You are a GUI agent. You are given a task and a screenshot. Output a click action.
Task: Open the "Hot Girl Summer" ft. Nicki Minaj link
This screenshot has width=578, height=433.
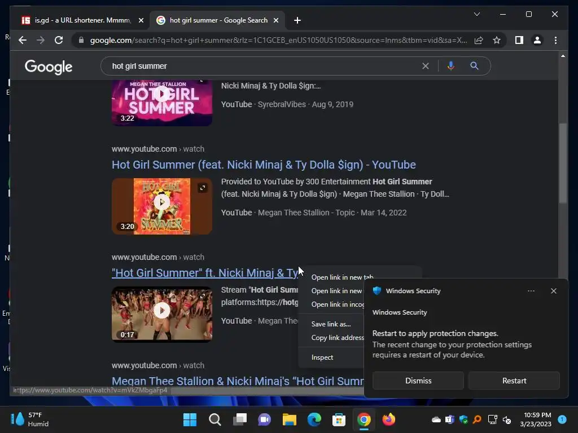click(x=205, y=273)
